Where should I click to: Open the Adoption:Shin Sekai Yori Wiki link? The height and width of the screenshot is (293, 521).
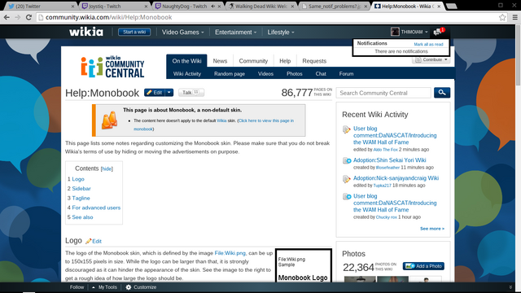[x=389, y=160]
